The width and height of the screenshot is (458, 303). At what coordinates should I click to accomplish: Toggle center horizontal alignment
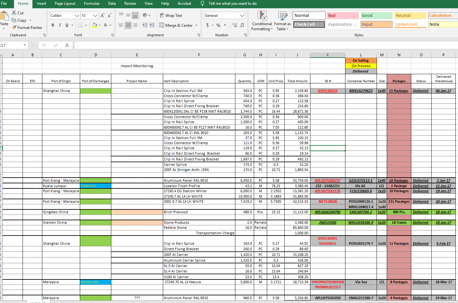[x=128, y=25]
